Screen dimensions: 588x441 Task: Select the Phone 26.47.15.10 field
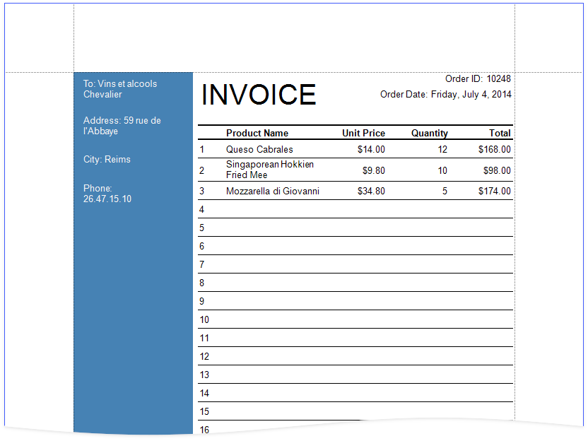click(107, 194)
